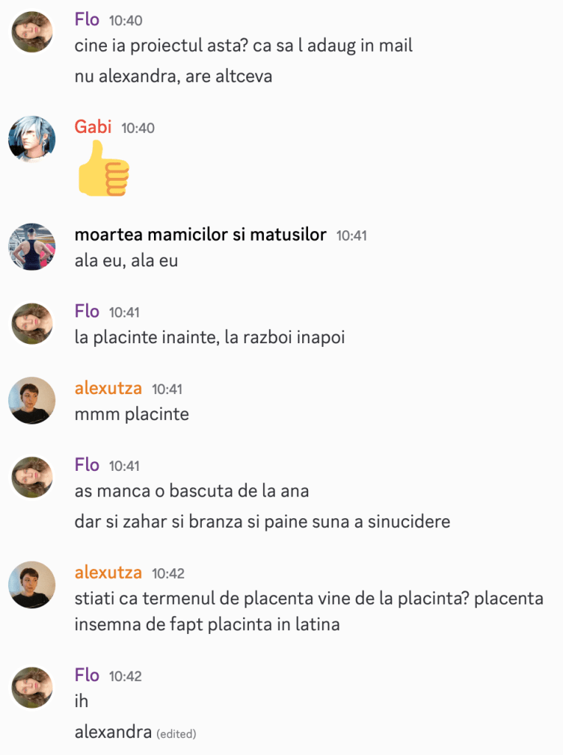Select the placenta etymology message from alexutza

(310, 612)
